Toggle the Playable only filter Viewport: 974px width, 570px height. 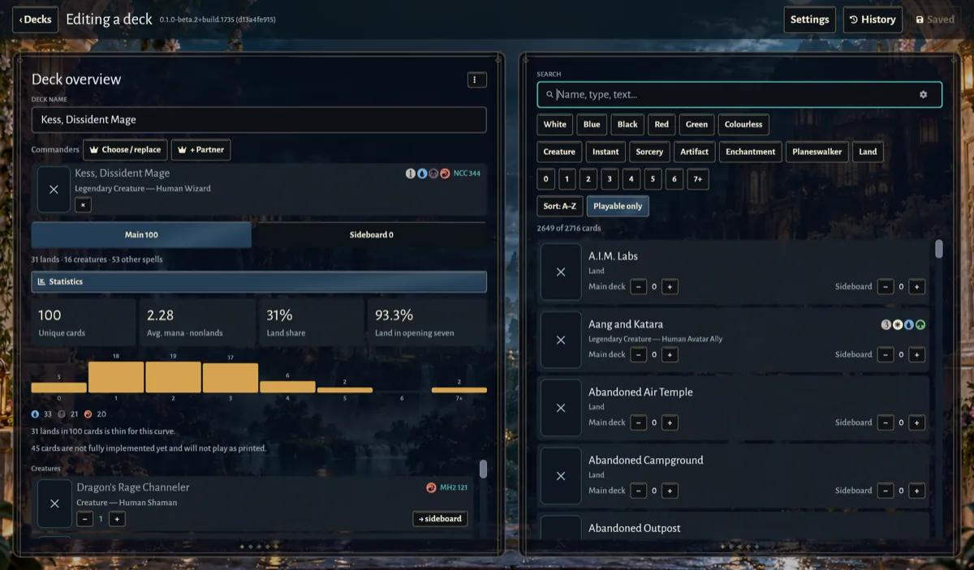[618, 206]
